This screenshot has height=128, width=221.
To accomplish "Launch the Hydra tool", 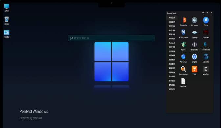I will (183, 45).
